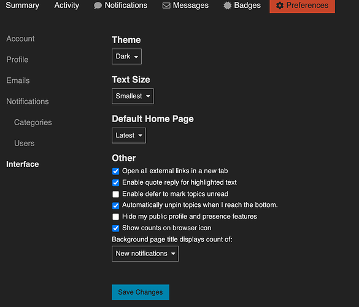The width and height of the screenshot is (359, 307).
Task: Toggle Enable quote reply for highlighted text
Action: click(x=115, y=182)
